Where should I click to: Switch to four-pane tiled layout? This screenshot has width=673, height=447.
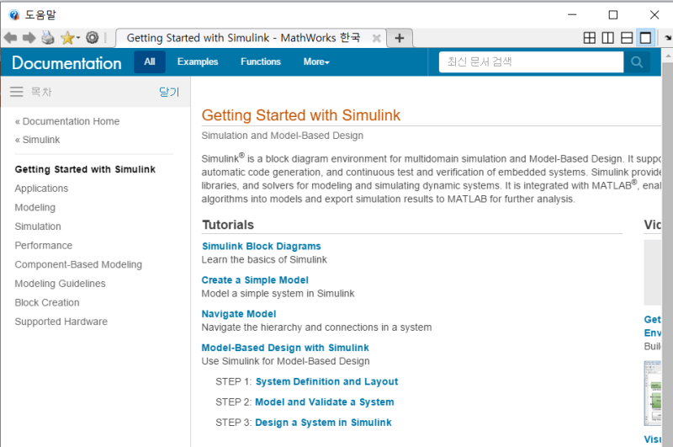coord(590,38)
